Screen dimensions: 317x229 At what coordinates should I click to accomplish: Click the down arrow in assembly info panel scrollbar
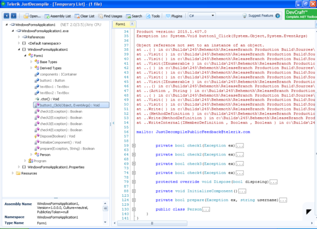105,222
